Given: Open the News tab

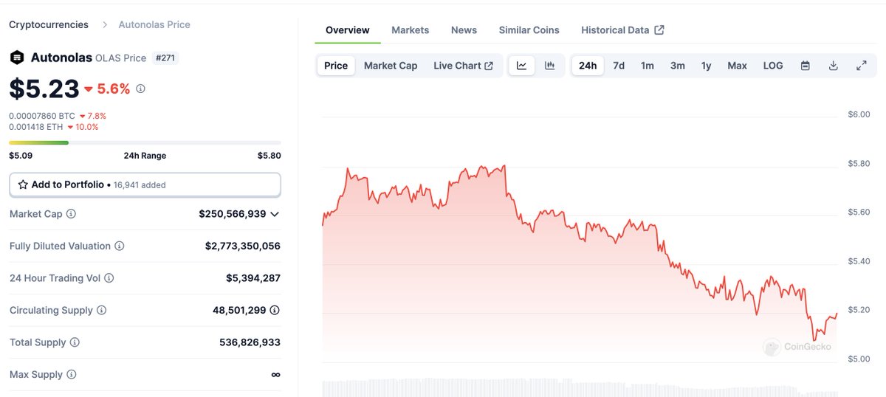Looking at the screenshot, I should [x=464, y=30].
